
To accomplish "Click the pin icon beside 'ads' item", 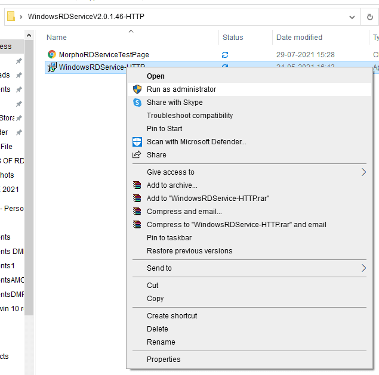I will coord(19,75).
